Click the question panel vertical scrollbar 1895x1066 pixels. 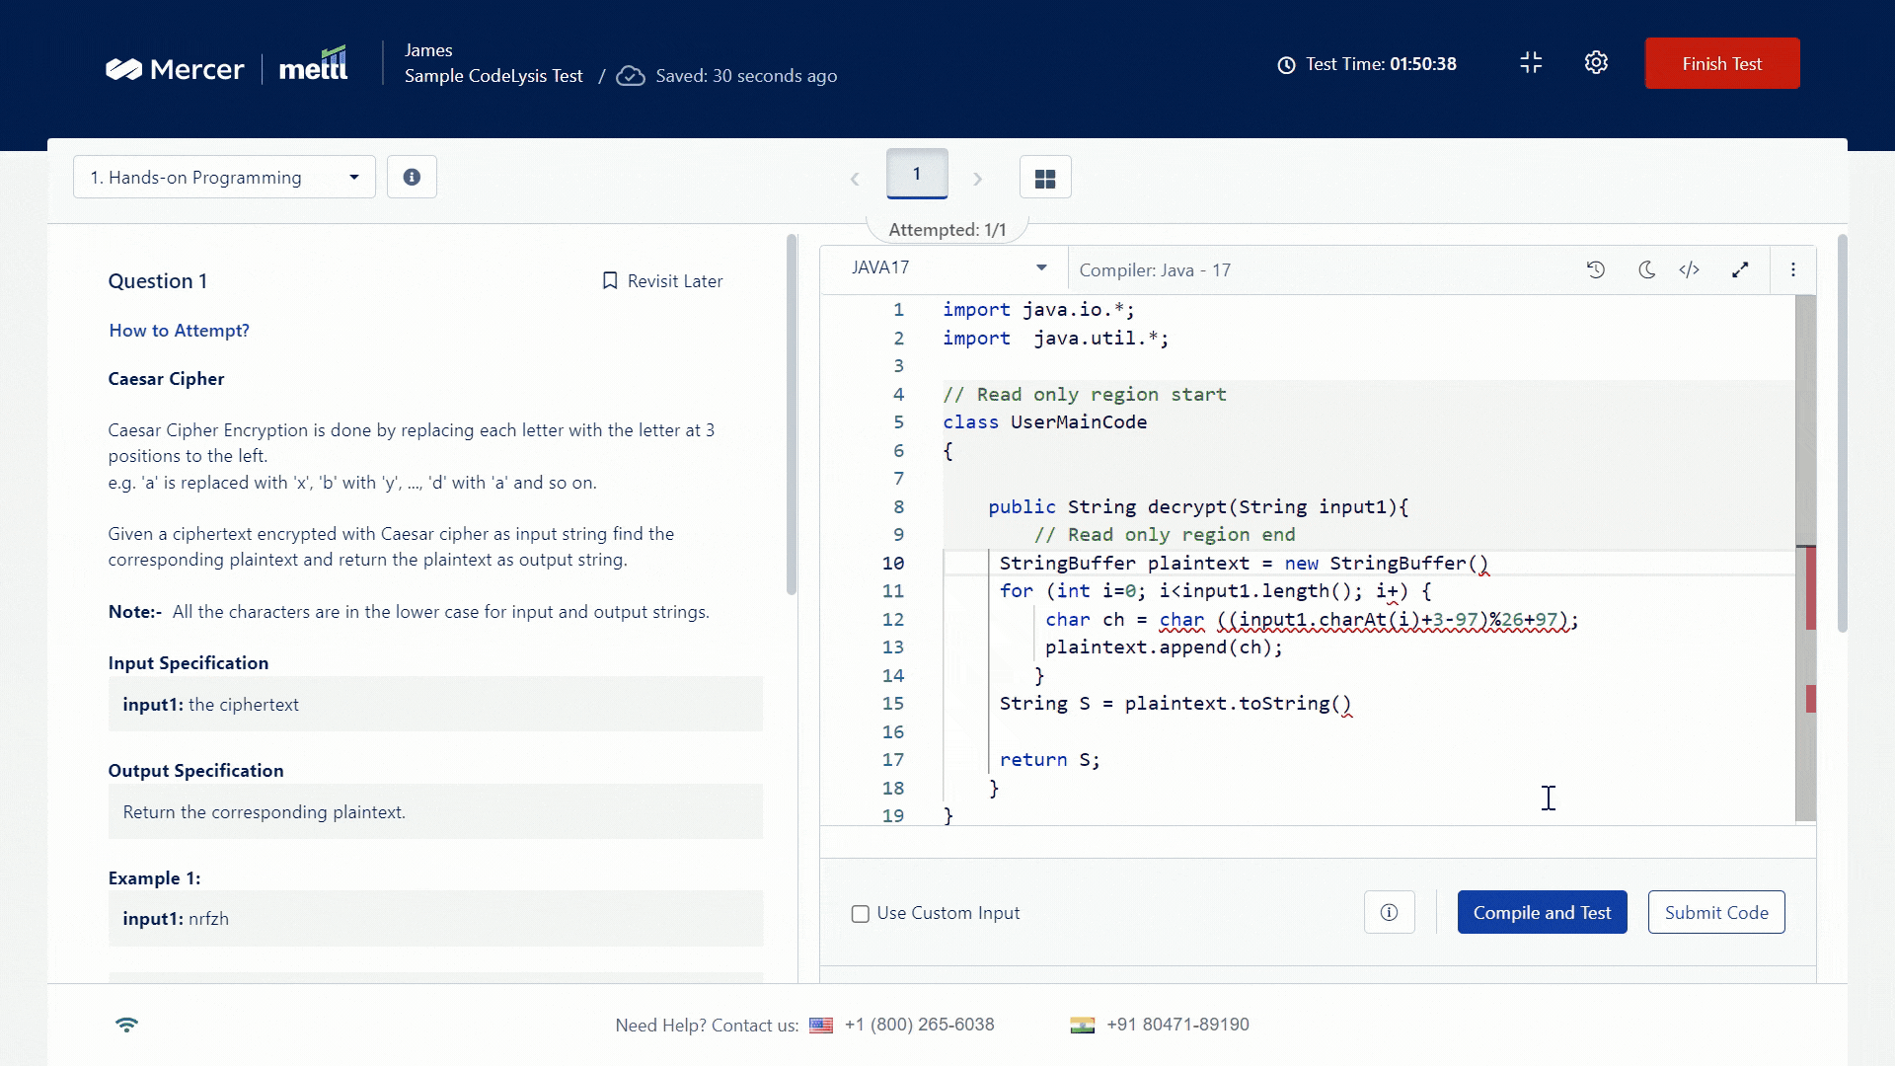(x=791, y=415)
